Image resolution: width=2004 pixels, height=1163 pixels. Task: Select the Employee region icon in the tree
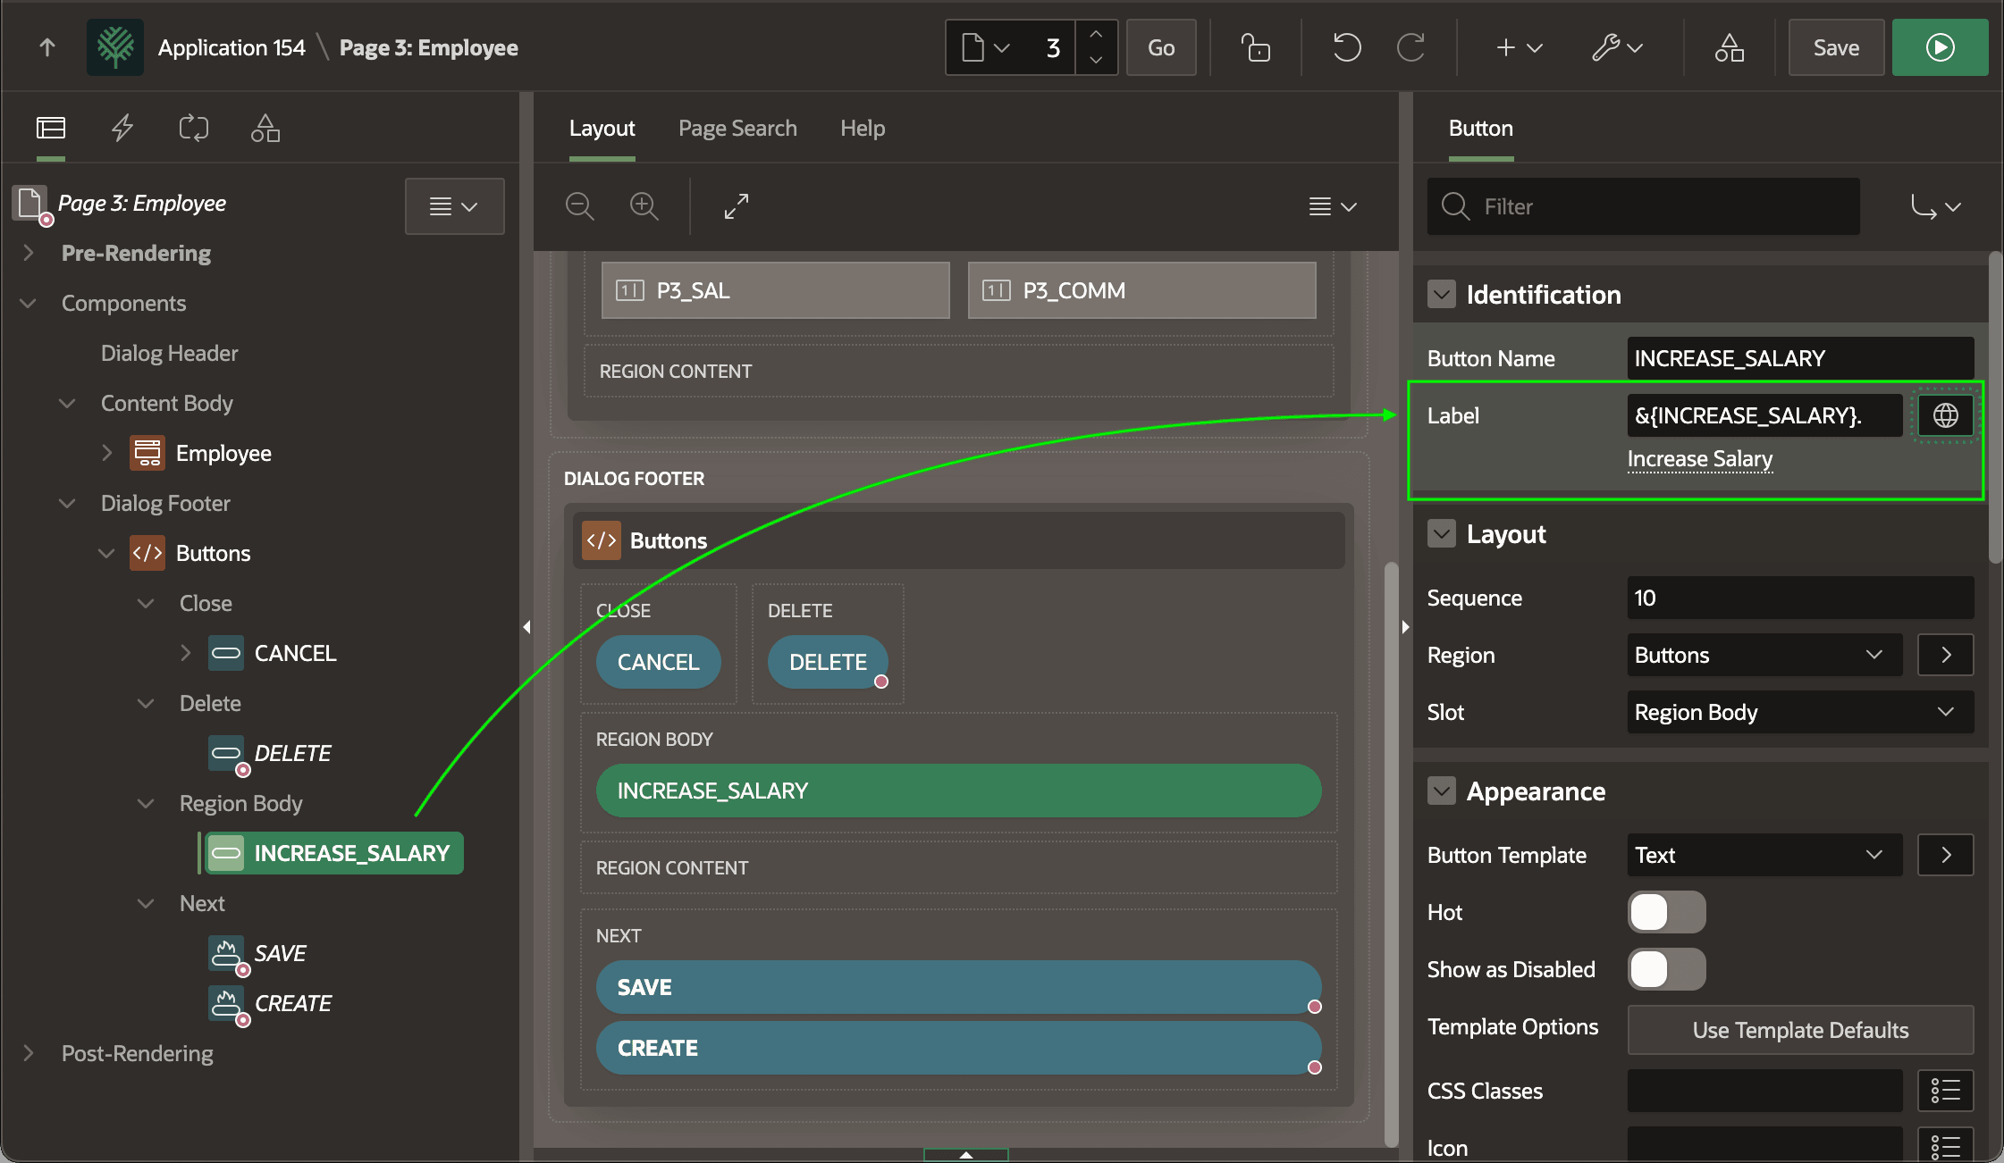tap(147, 453)
